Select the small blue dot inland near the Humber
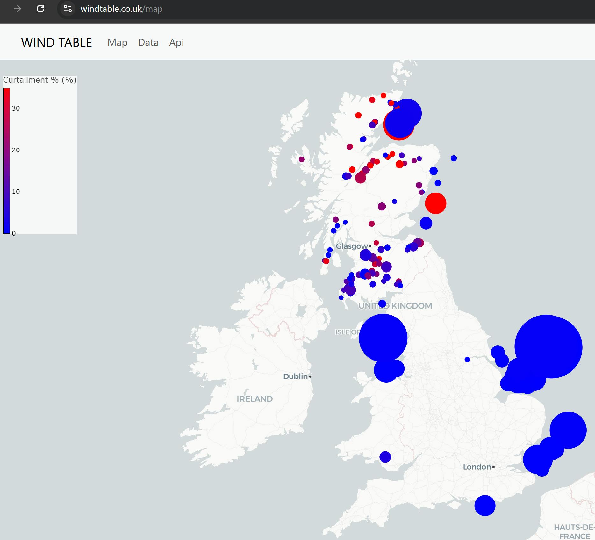595x540 pixels. 467,360
